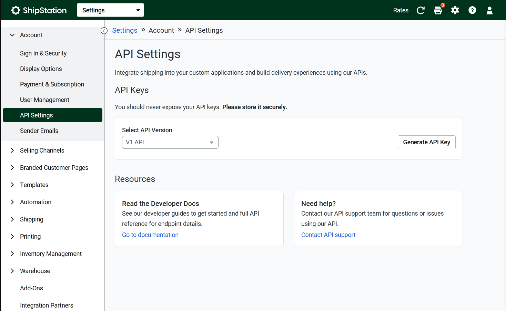Click the Read the Developer Docs heading

[161, 204]
